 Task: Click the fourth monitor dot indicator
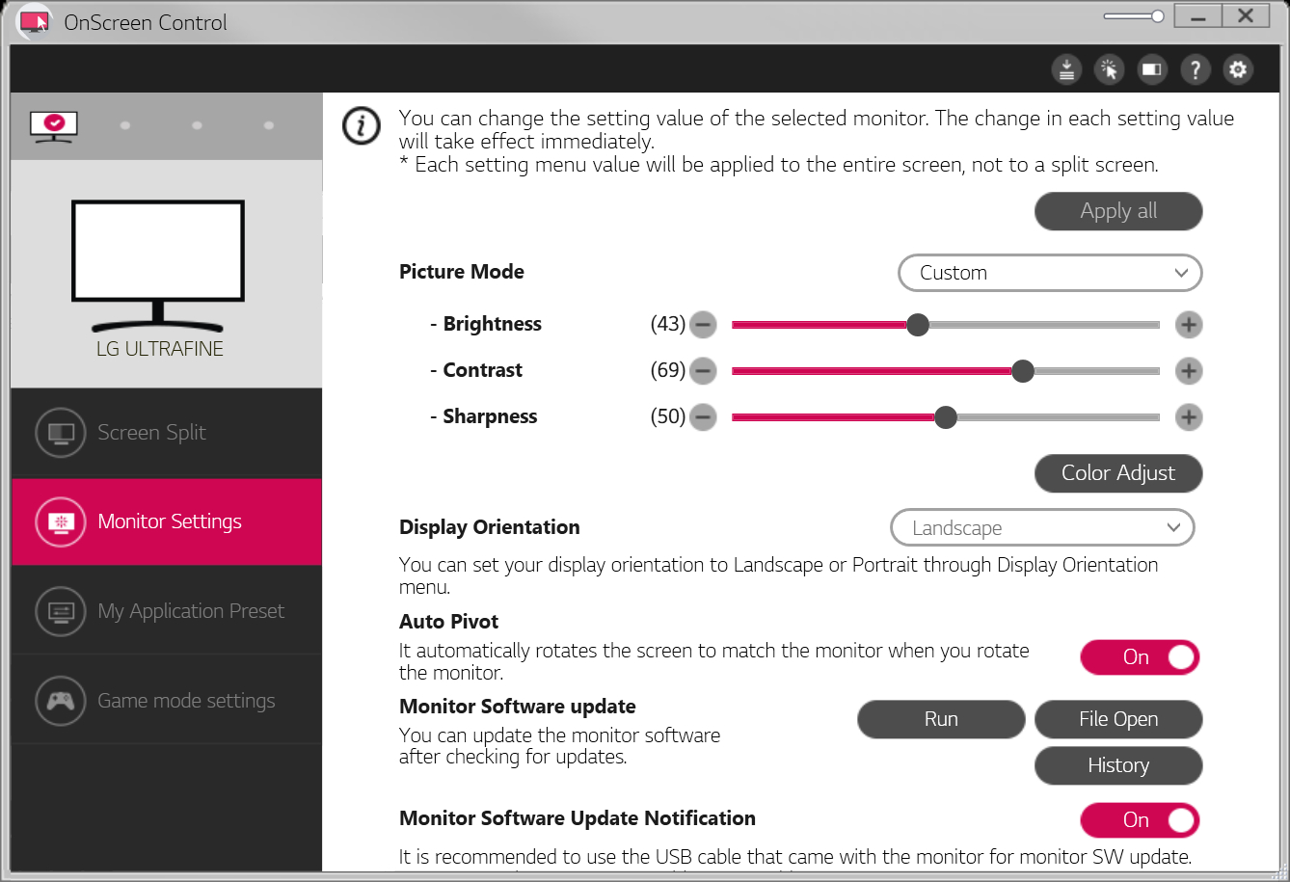pos(268,125)
